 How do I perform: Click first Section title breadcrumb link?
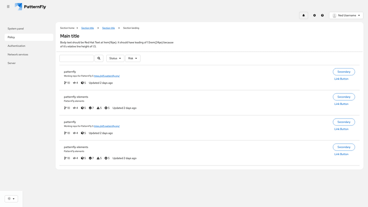(87, 28)
